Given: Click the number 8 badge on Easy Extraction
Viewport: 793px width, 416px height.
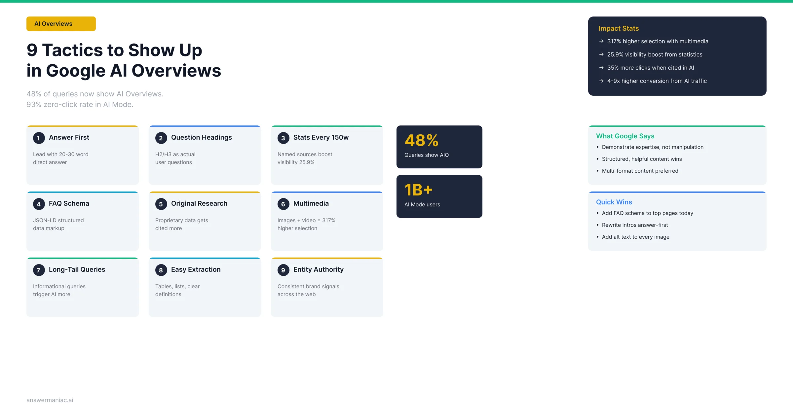Looking at the screenshot, I should click(161, 270).
